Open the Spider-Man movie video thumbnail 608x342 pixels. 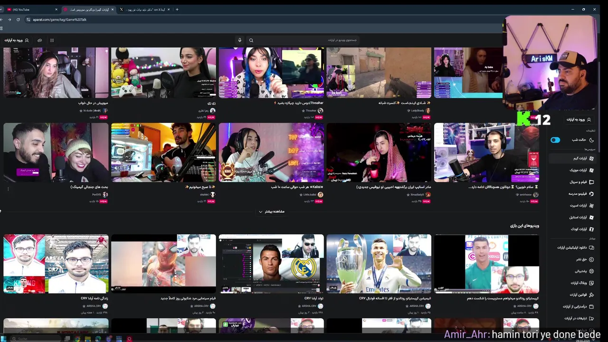click(x=163, y=264)
